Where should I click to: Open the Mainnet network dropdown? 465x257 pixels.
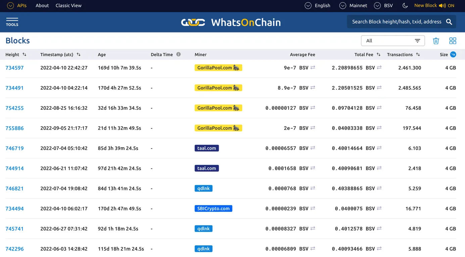pos(353,5)
